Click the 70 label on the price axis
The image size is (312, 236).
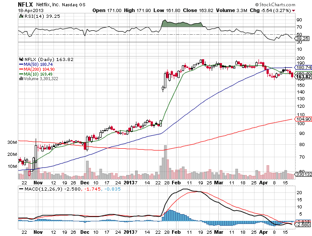(302, 157)
